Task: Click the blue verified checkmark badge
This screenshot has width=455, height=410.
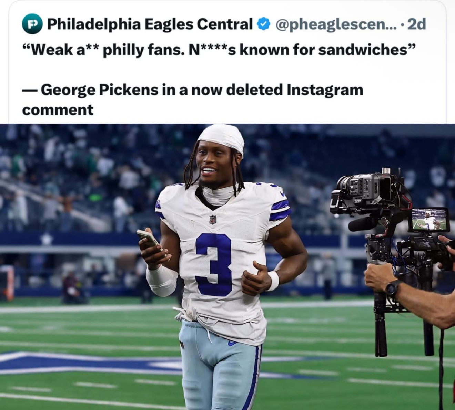Action: click(264, 24)
